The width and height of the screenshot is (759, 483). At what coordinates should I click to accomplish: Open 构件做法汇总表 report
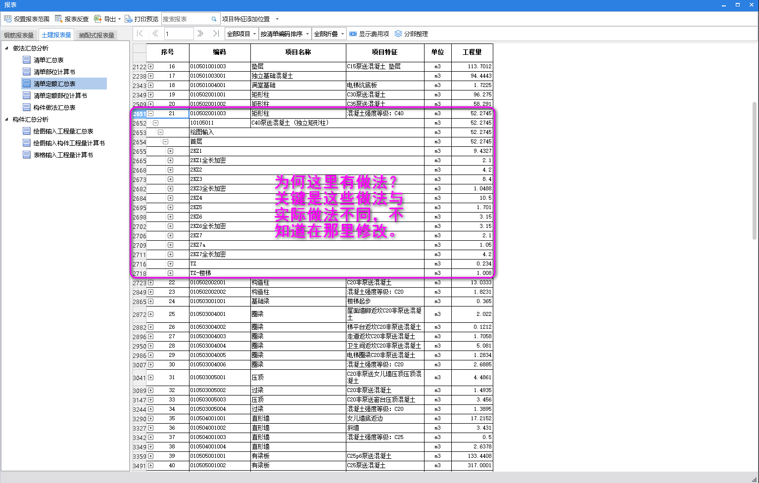tap(54, 107)
